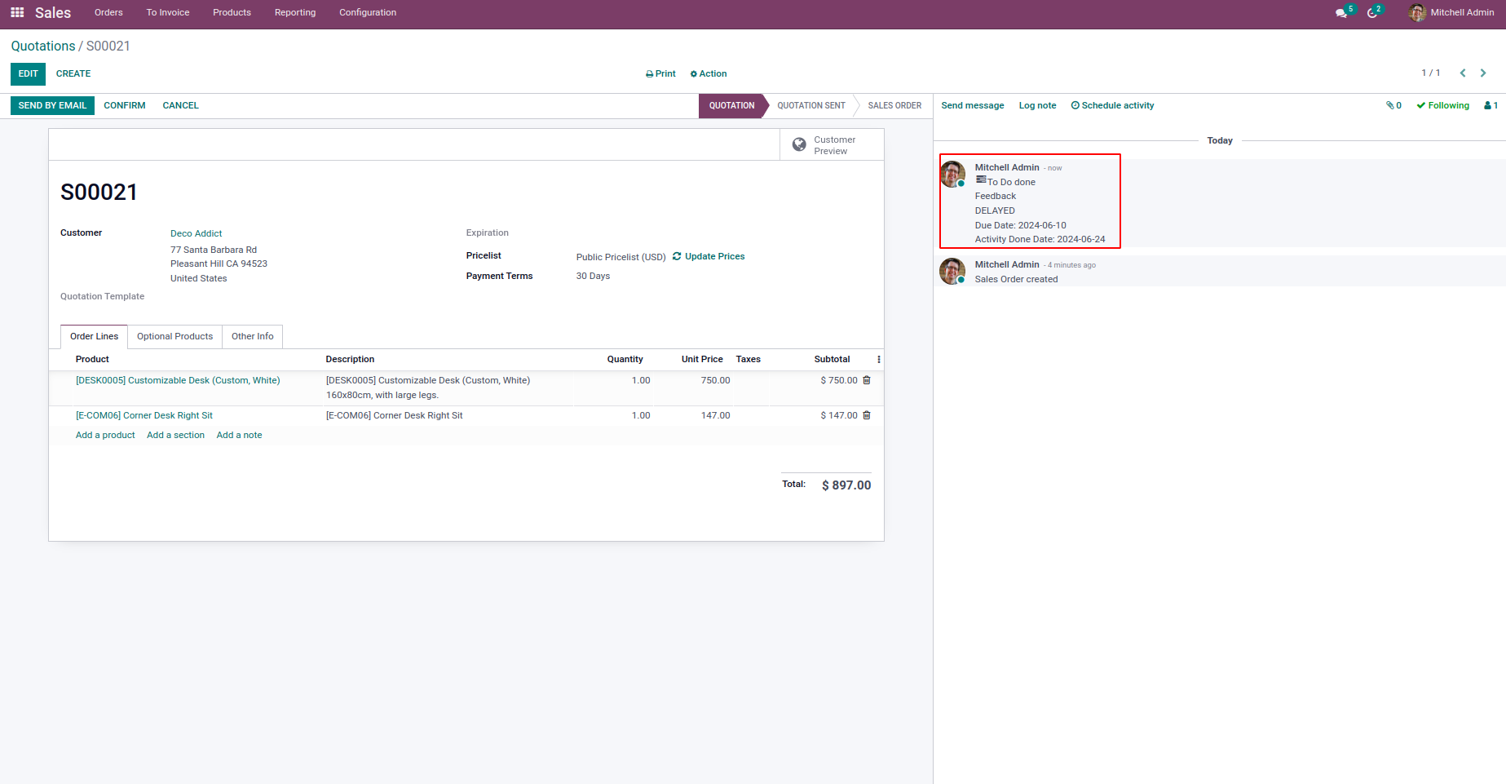The image size is (1506, 784).
Task: Open the apps grid menu icon
Action: [x=17, y=12]
